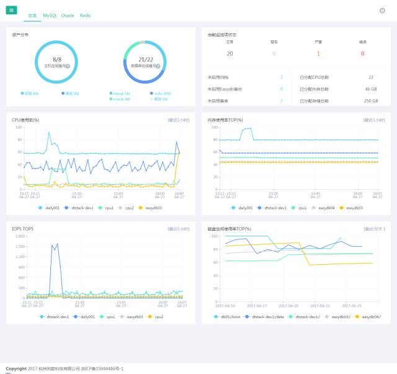This screenshot has width=397, height=374.
Task: Toggle the 离线 1台 database legend entry
Action: pyautogui.click(x=159, y=99)
